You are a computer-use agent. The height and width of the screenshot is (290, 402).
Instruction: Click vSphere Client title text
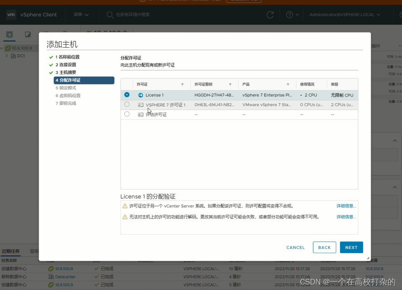38,14
